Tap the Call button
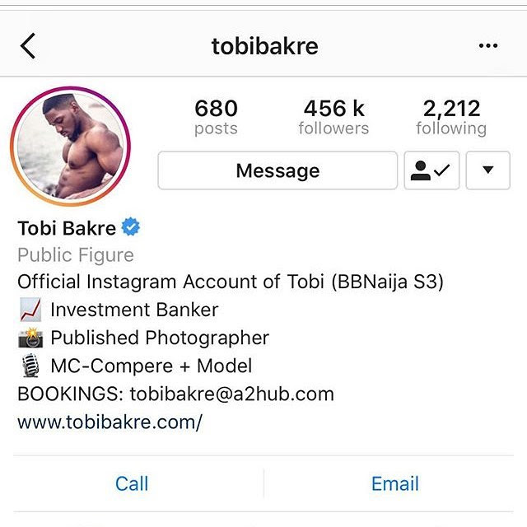527x527 pixels. (x=132, y=483)
